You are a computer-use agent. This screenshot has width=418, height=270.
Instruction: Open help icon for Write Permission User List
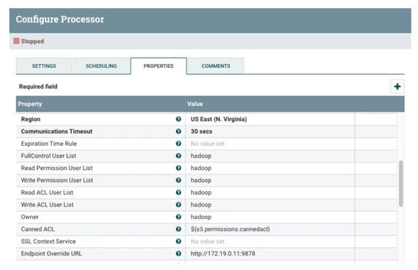pos(179,180)
